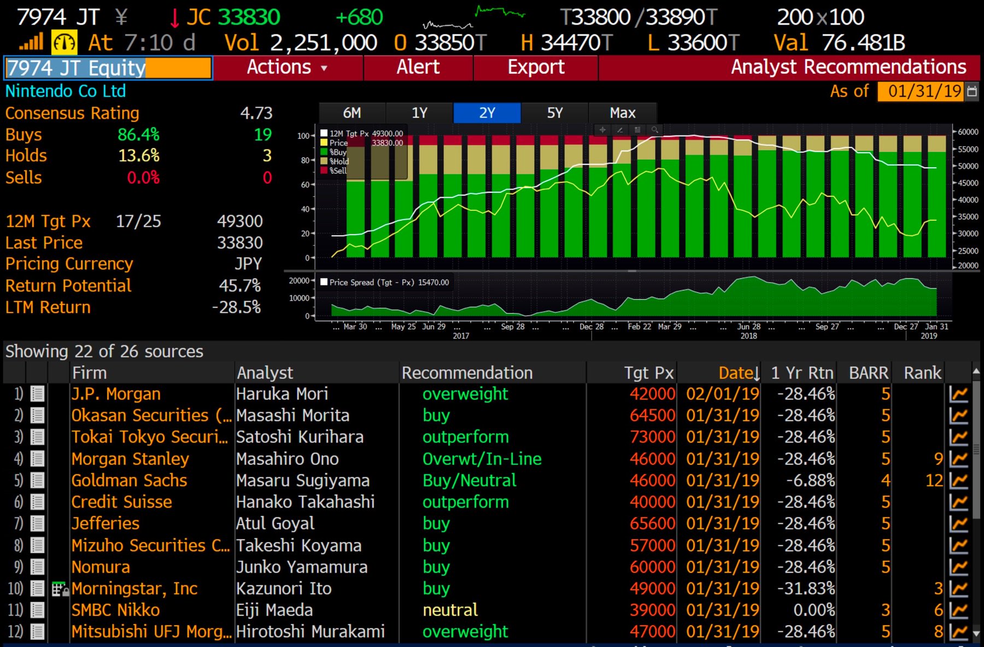Click the chart annotate pencil icon
This screenshot has height=647, width=984.
pyautogui.click(x=620, y=130)
